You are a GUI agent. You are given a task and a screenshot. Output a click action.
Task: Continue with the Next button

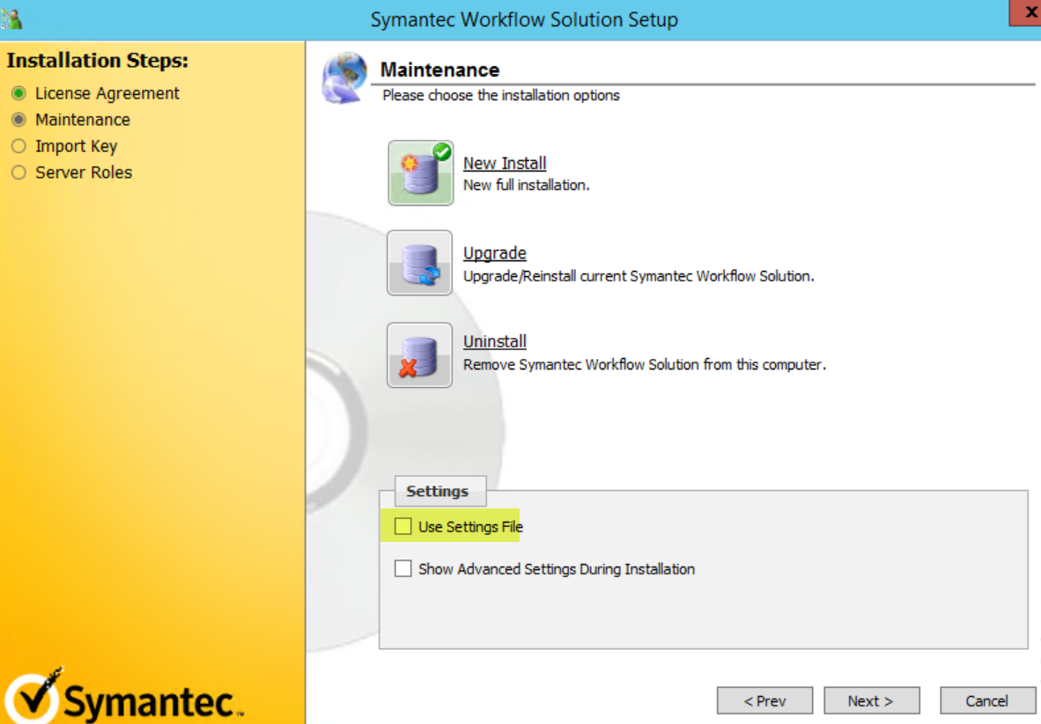(872, 701)
